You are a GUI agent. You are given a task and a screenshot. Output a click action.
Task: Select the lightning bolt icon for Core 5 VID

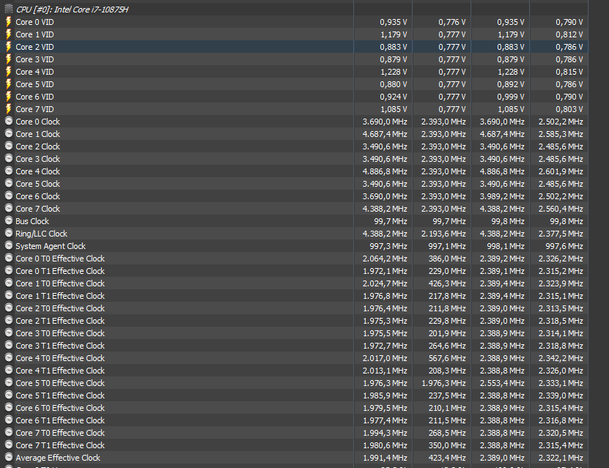(9, 83)
